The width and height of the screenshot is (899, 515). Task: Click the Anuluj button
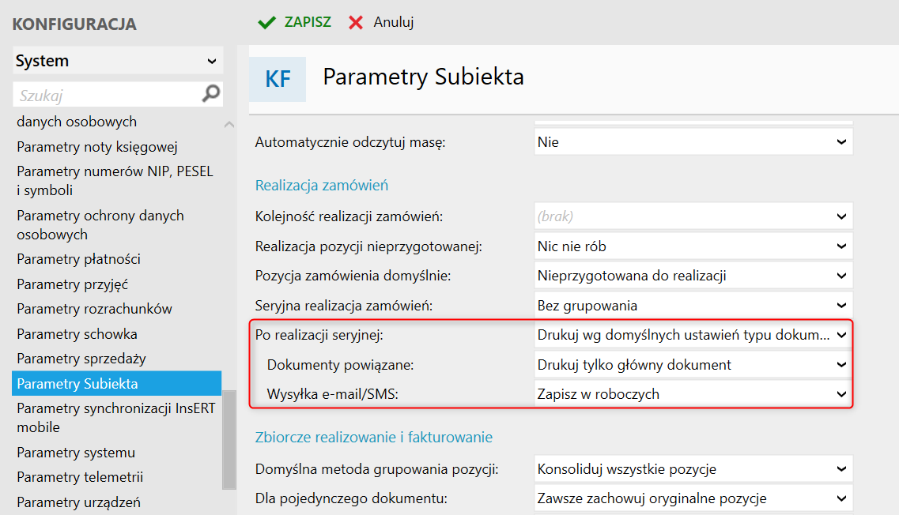(394, 22)
